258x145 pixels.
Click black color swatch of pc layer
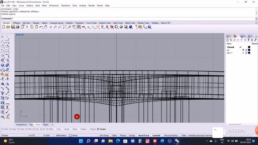click(249, 50)
